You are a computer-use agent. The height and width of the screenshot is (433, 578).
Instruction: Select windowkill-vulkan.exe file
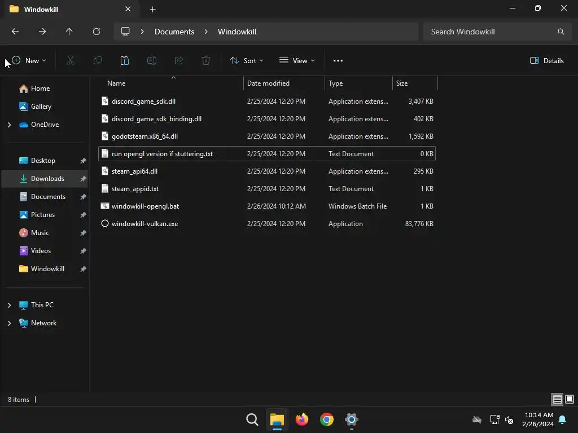(267, 223)
